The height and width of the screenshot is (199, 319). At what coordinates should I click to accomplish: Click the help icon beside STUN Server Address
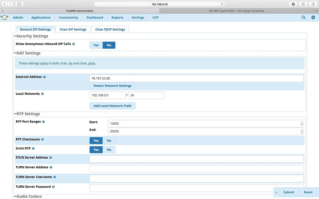click(x=51, y=157)
